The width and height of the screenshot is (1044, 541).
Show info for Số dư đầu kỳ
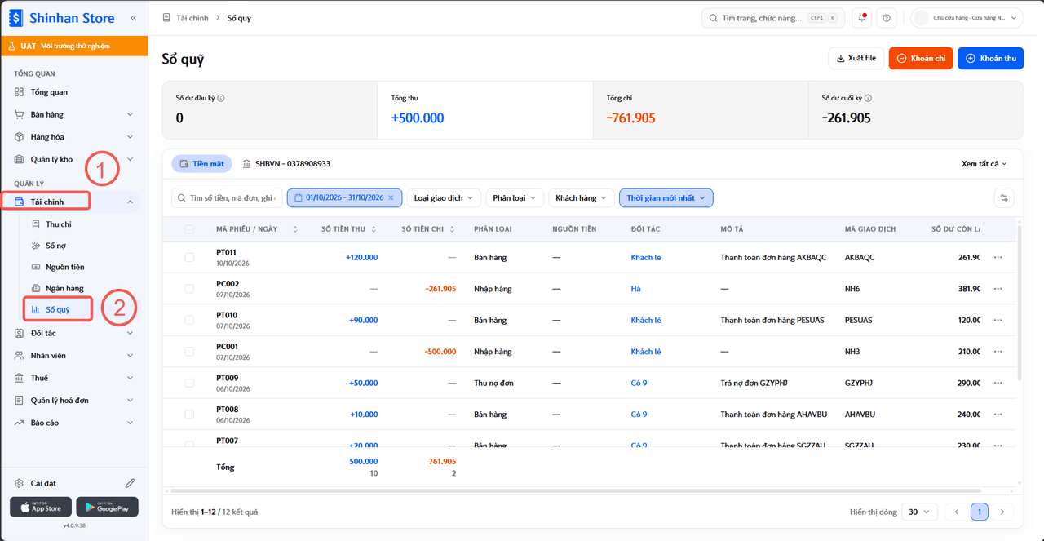(221, 98)
